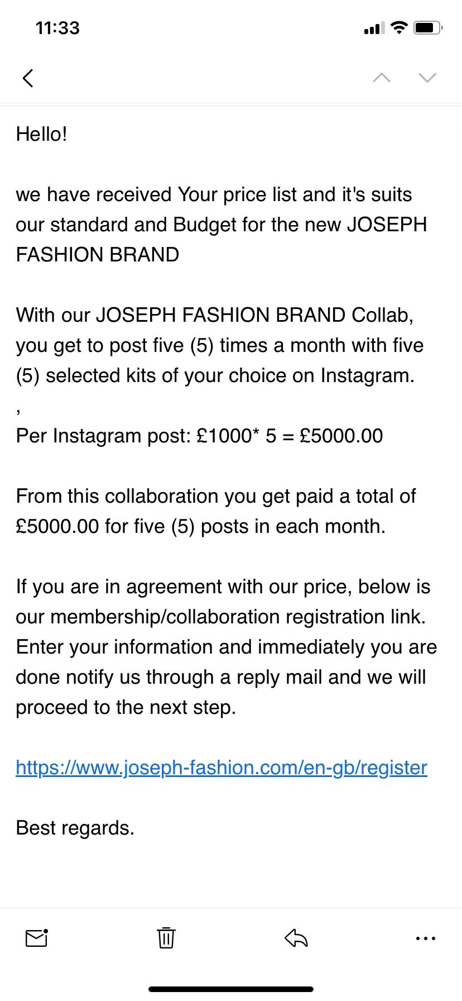
Task: Tap the "Hello!" greeting line
Action: (42, 134)
